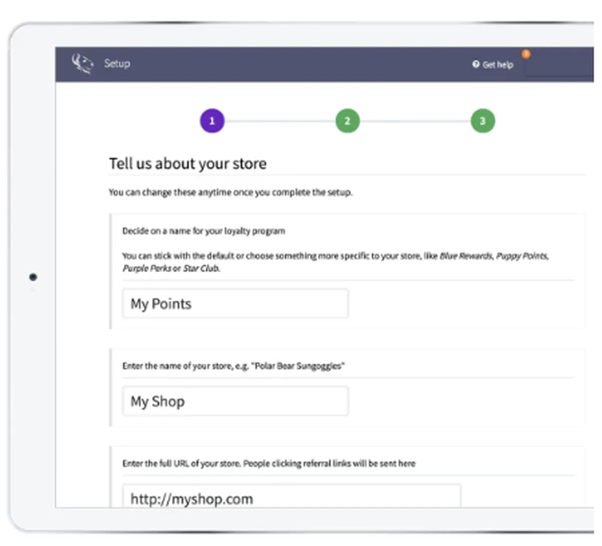Click the store URL field 'http://myshop.com'
The height and width of the screenshot is (546, 602).
(291, 496)
